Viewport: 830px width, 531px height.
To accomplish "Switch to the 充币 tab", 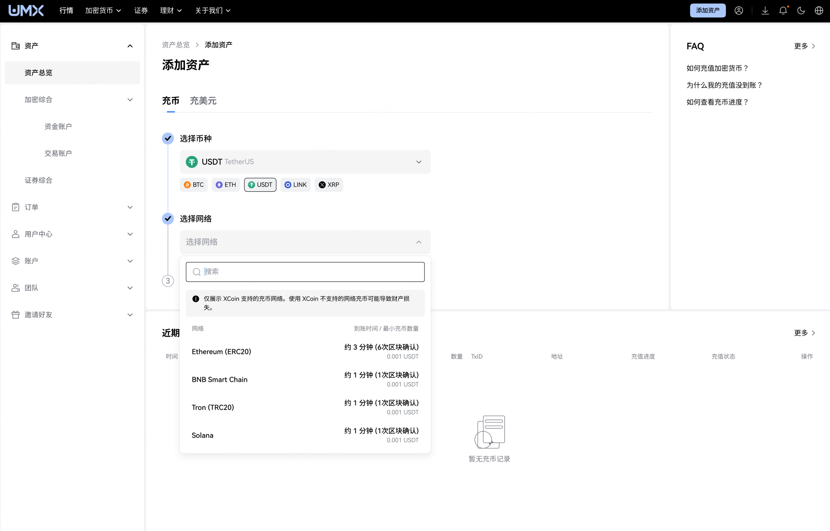I will point(171,101).
